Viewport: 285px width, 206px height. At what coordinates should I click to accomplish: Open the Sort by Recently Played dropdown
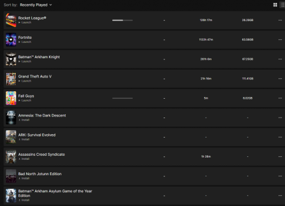(36, 5)
